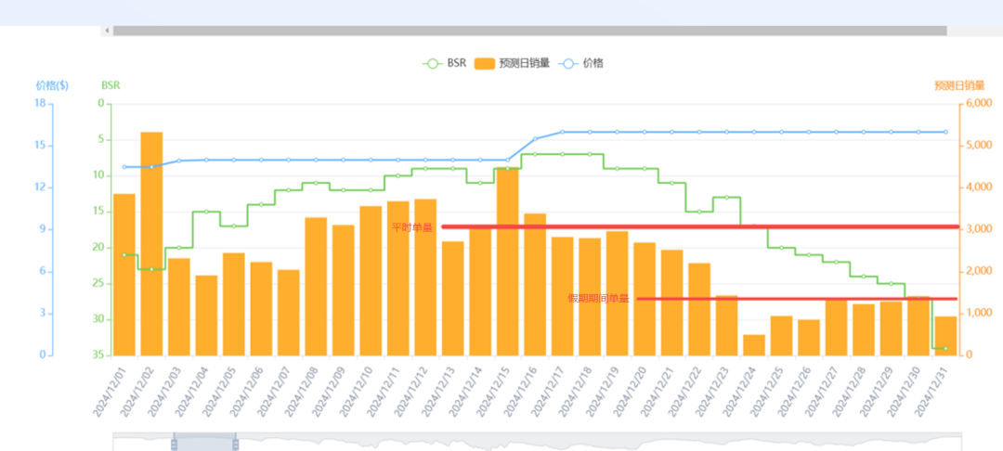Click the green BSR point at 2024/12/01
Viewport: 1003px width, 451px height.
click(x=124, y=255)
